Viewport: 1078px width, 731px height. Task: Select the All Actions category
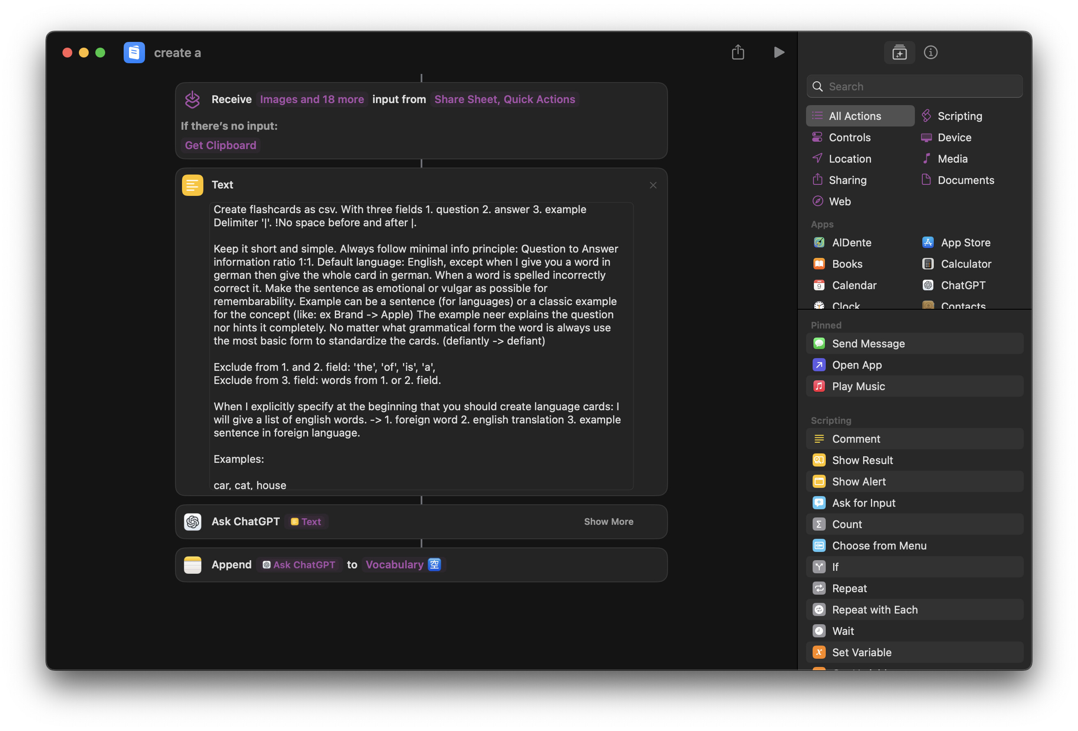(855, 116)
